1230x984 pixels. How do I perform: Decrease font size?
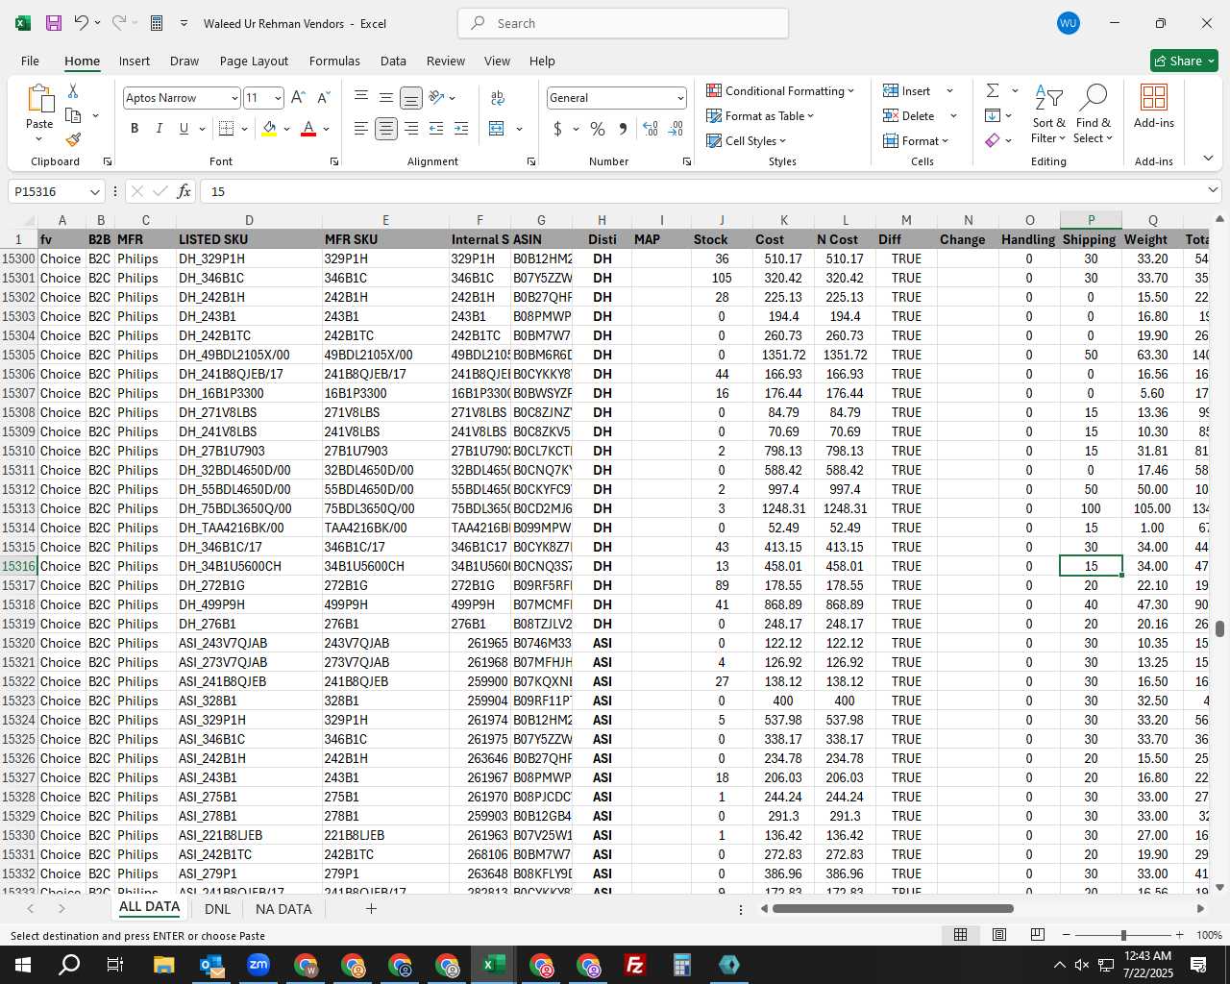pyautogui.click(x=323, y=98)
